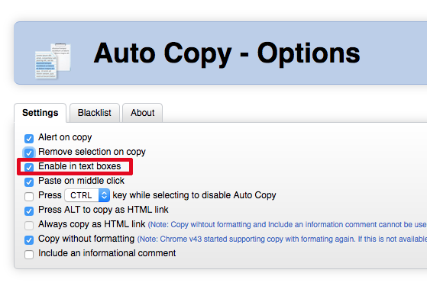Toggle the Copy without formatting checkbox
The height and width of the screenshot is (289, 427).
click(29, 239)
